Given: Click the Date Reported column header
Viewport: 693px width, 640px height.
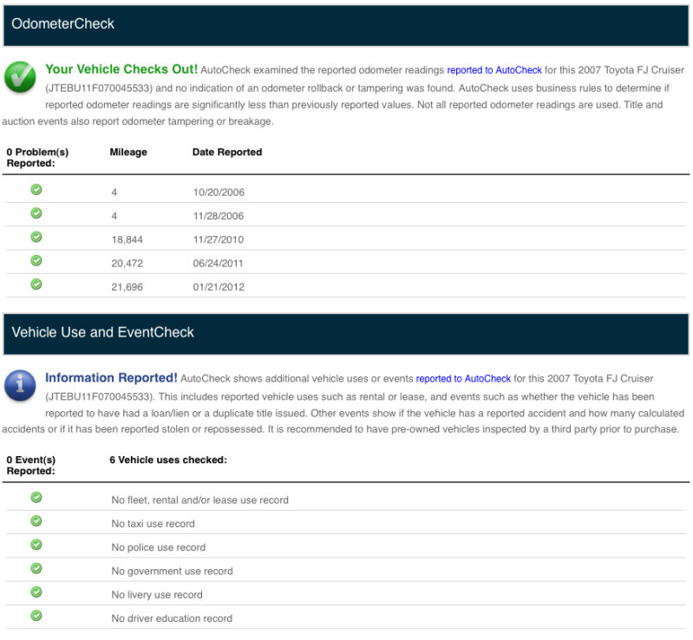Looking at the screenshot, I should (227, 152).
